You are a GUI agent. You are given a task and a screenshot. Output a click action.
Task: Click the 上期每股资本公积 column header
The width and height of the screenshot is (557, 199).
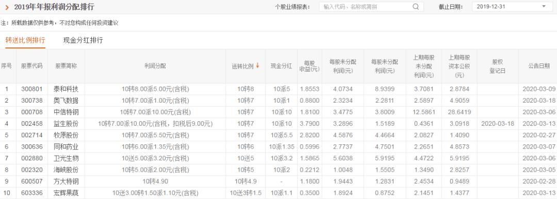pyautogui.click(x=460, y=66)
